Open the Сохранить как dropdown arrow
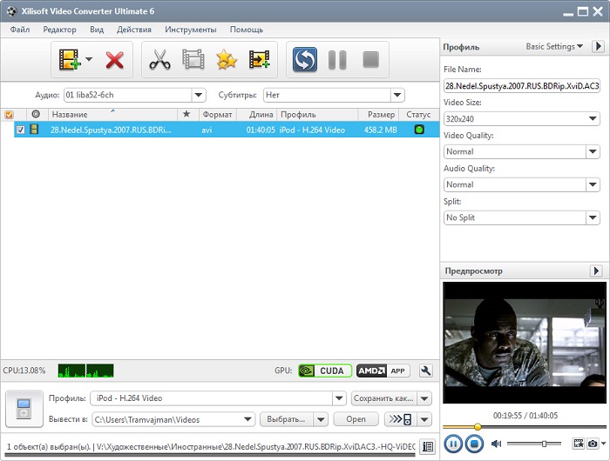 pyautogui.click(x=424, y=398)
